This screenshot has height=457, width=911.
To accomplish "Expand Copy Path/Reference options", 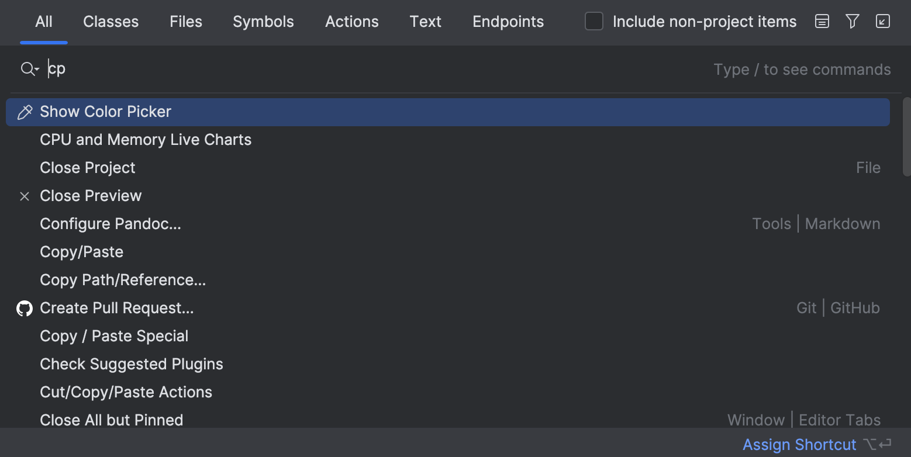I will (122, 280).
